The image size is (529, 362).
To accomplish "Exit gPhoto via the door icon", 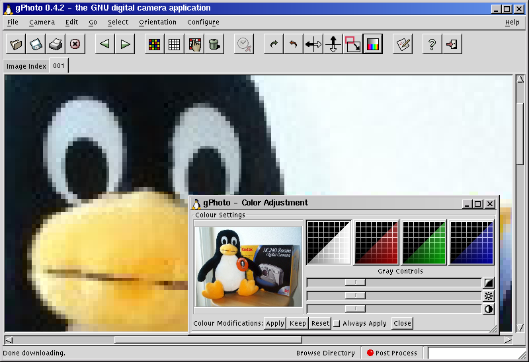I will tap(452, 44).
